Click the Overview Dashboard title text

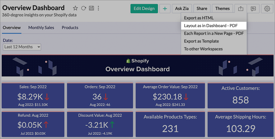click(x=33, y=8)
